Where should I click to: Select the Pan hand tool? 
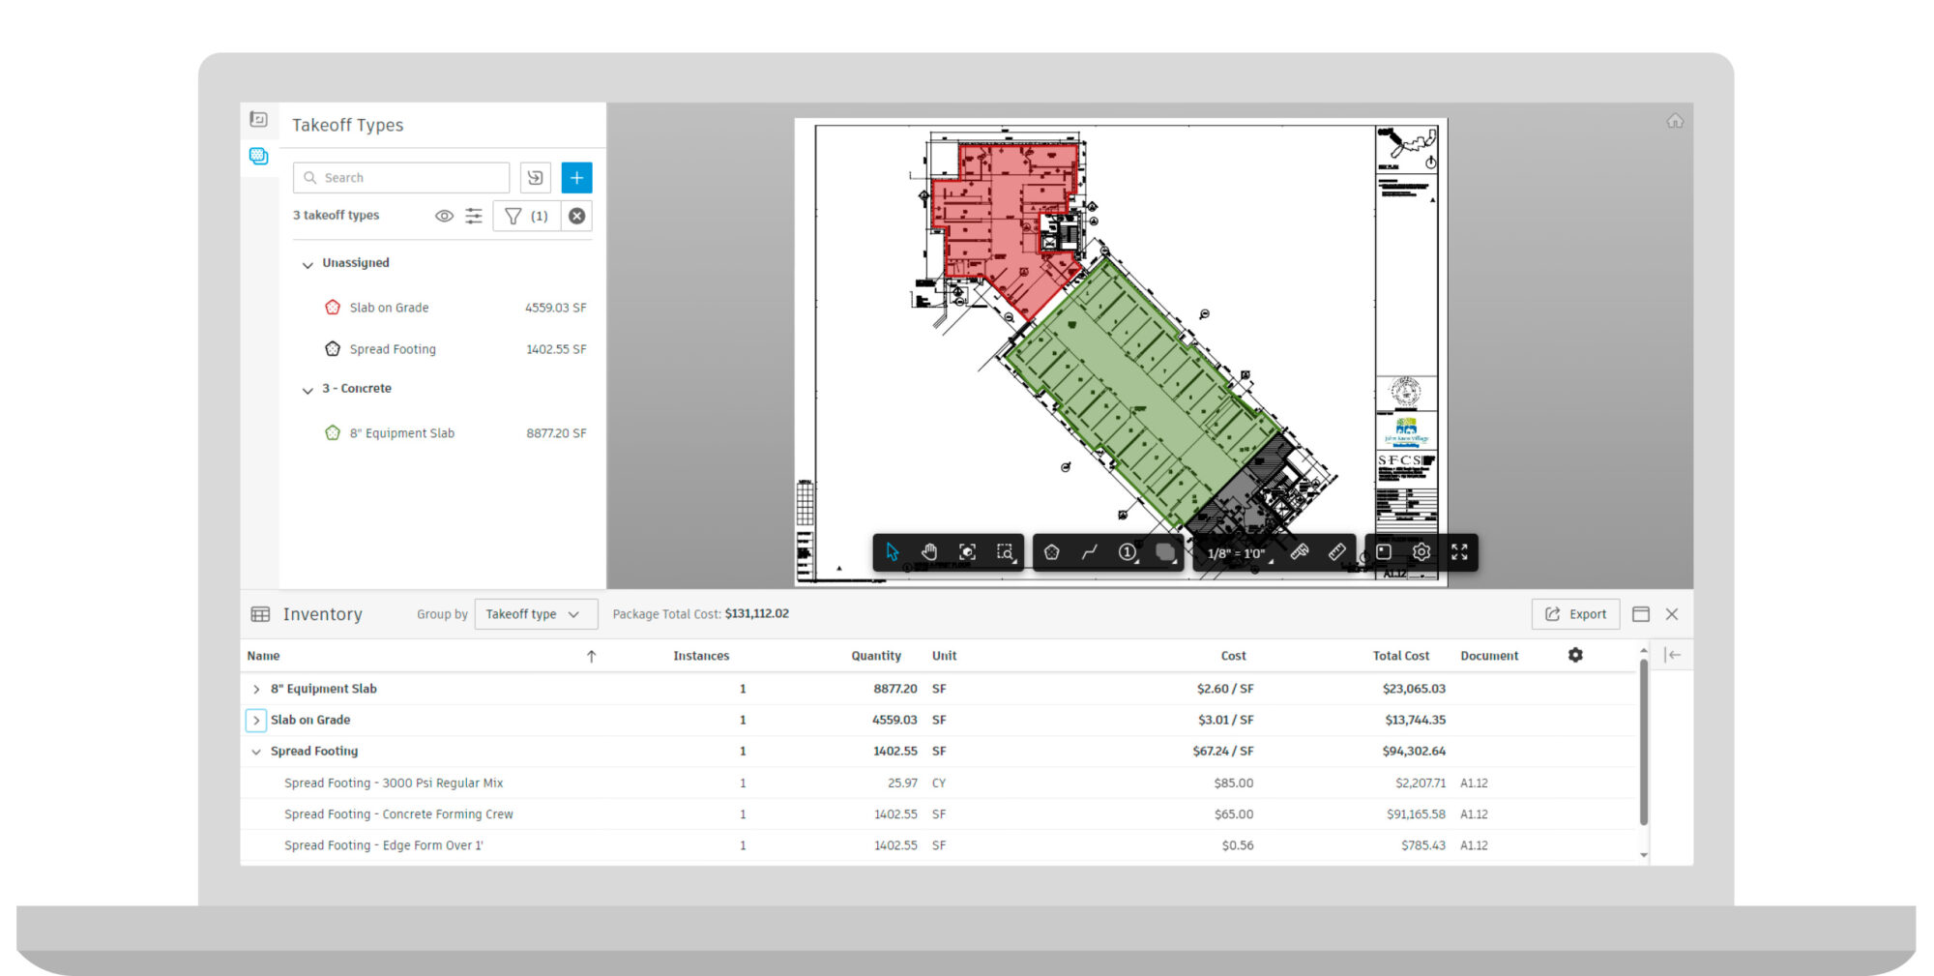pos(929,552)
